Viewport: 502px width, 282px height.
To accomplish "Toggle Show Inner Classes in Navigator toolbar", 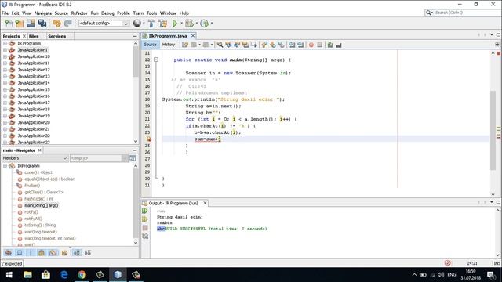I will [x=53, y=252].
